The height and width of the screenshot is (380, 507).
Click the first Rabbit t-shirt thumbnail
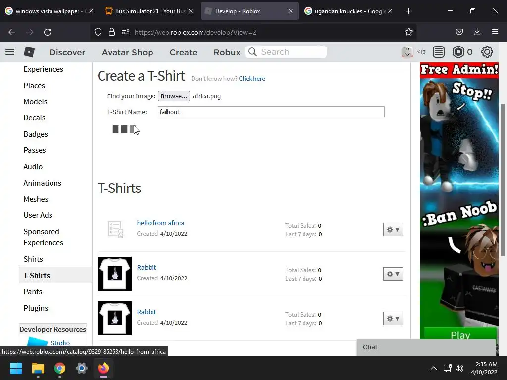tap(114, 274)
